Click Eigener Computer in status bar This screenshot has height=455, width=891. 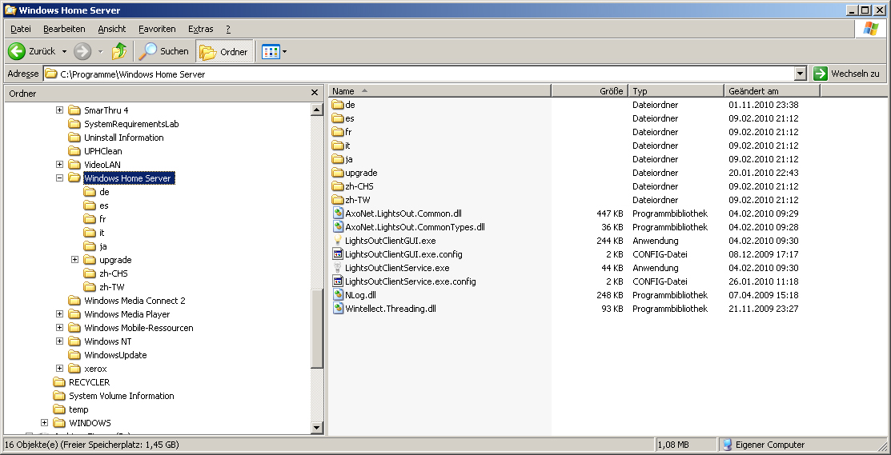pos(763,445)
